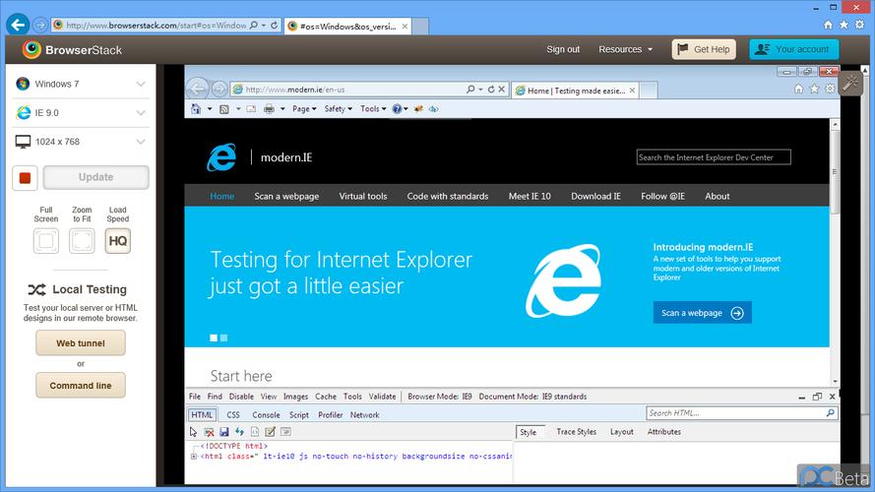Image resolution: width=875 pixels, height=492 pixels.
Task: Open the Cache menu in developer tools
Action: coord(326,397)
